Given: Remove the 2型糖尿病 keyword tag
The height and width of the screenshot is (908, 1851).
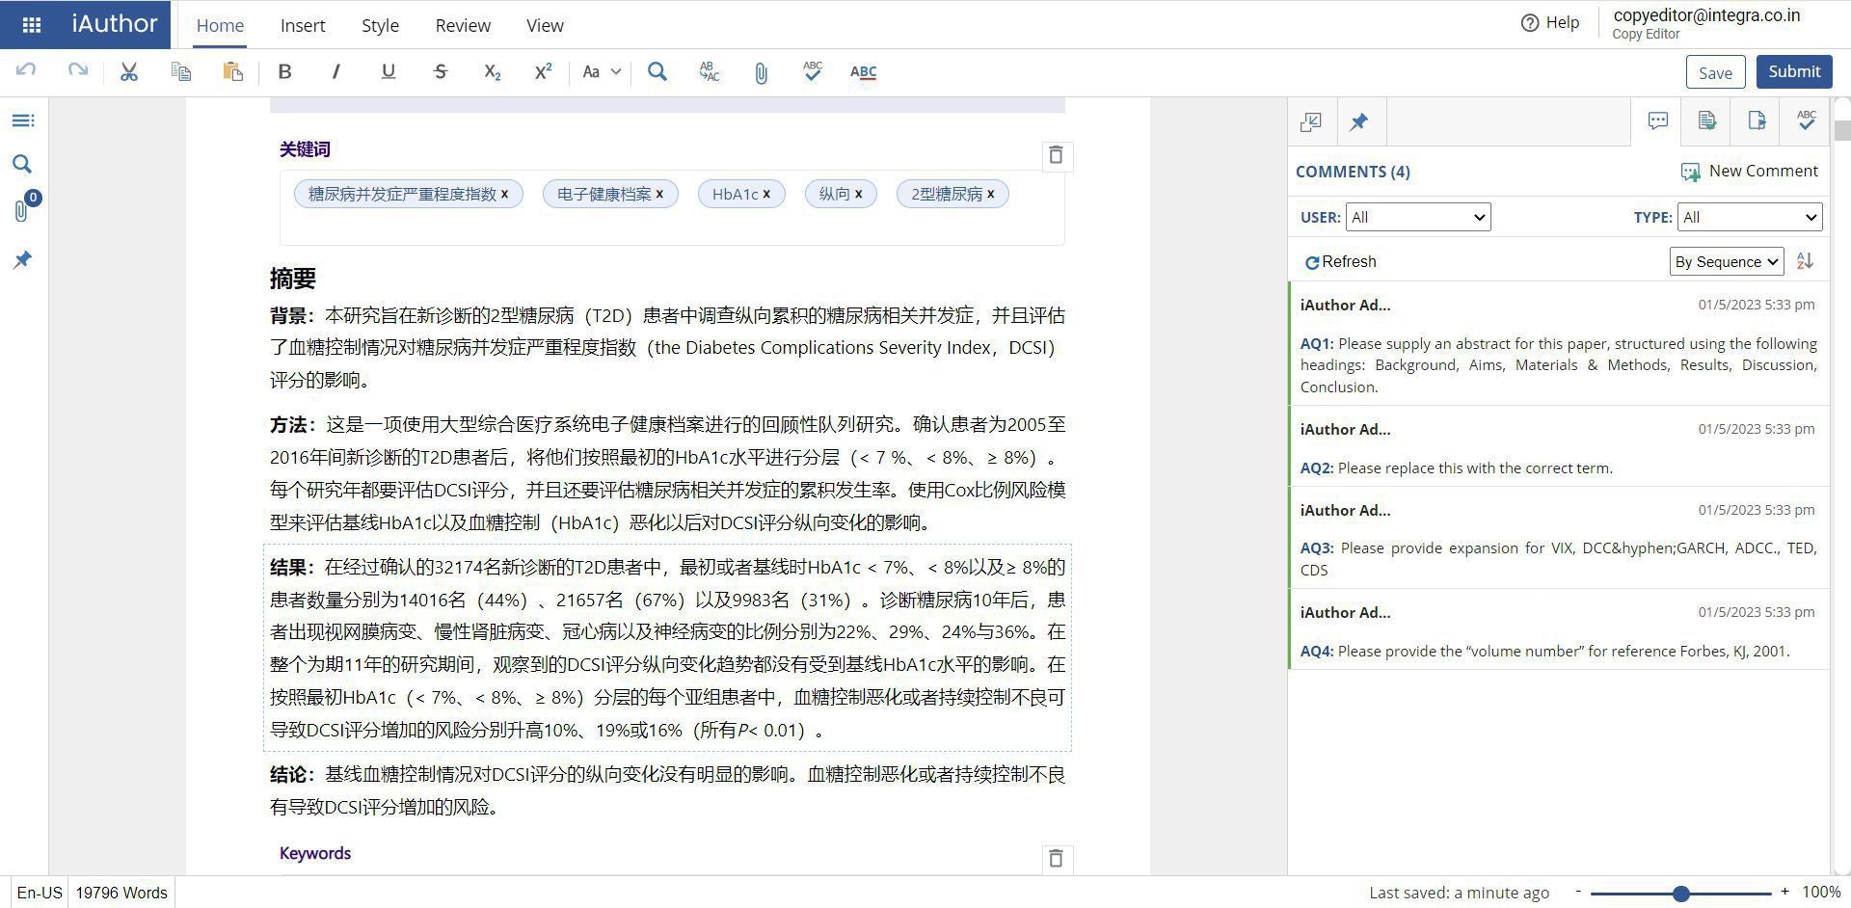Looking at the screenshot, I should (990, 194).
